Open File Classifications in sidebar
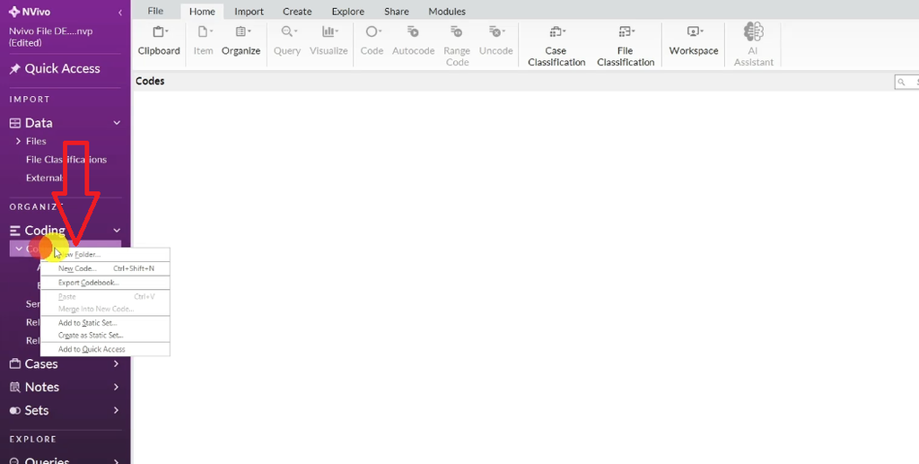 (x=66, y=160)
